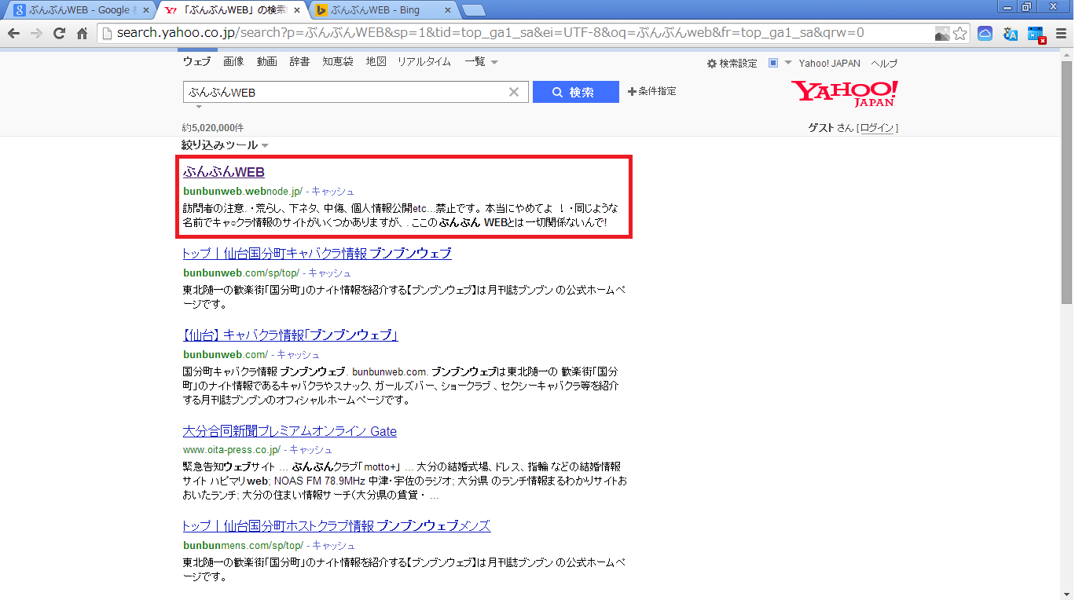Viewport: 1075px width, 600px height.
Task: Open the blue cloud extension icon
Action: tap(985, 34)
